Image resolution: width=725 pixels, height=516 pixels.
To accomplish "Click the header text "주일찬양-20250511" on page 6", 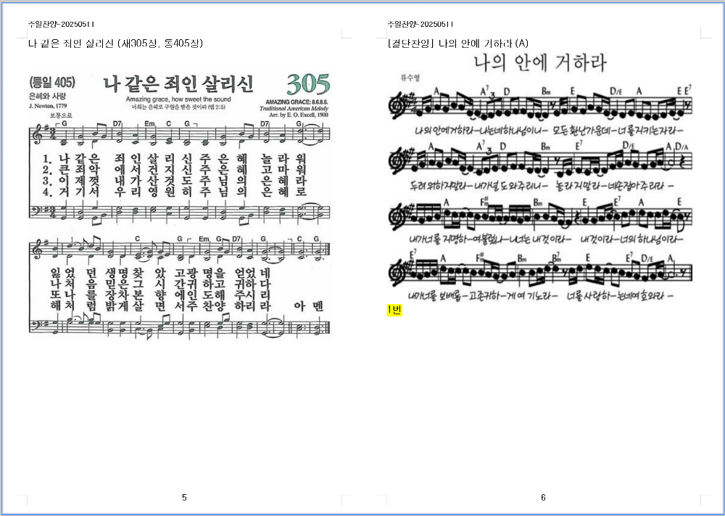I will (x=420, y=24).
